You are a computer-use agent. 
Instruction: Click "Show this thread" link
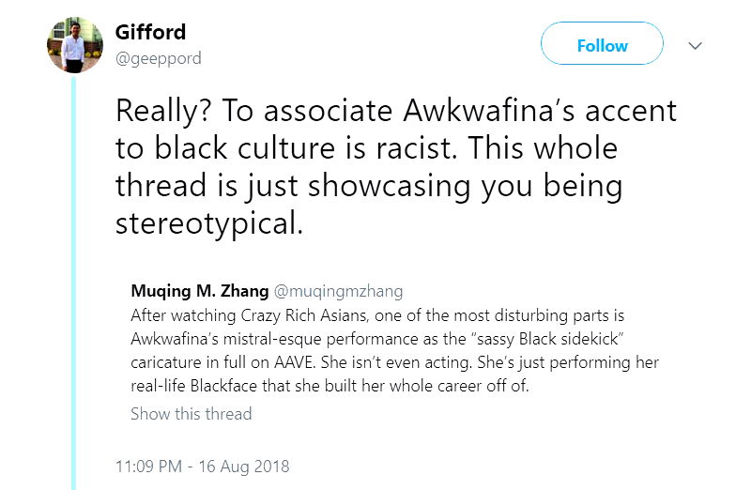point(191,413)
